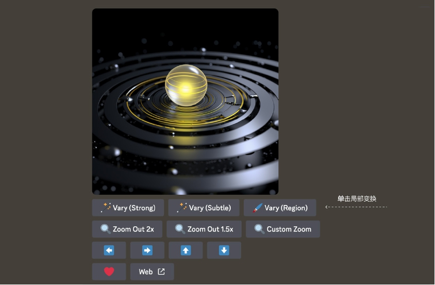Open image on Web link
The width and height of the screenshot is (435, 285).
point(152,272)
